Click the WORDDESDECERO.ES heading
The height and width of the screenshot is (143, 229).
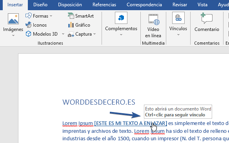point(99,102)
